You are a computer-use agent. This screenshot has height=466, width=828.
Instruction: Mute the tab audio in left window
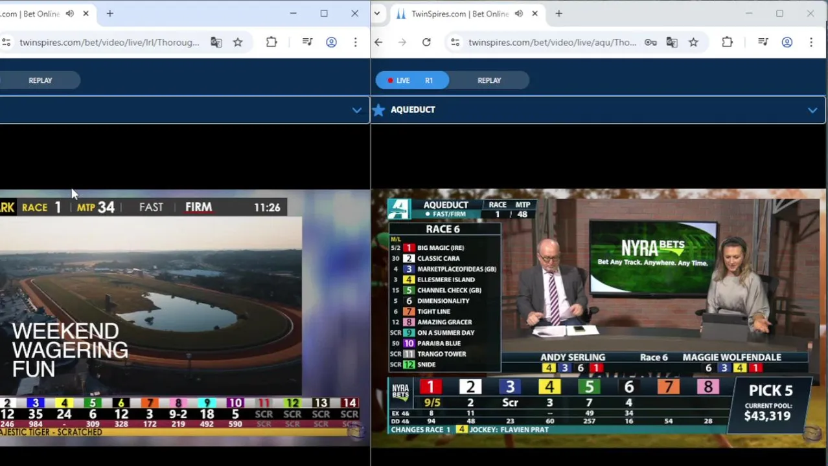point(70,14)
